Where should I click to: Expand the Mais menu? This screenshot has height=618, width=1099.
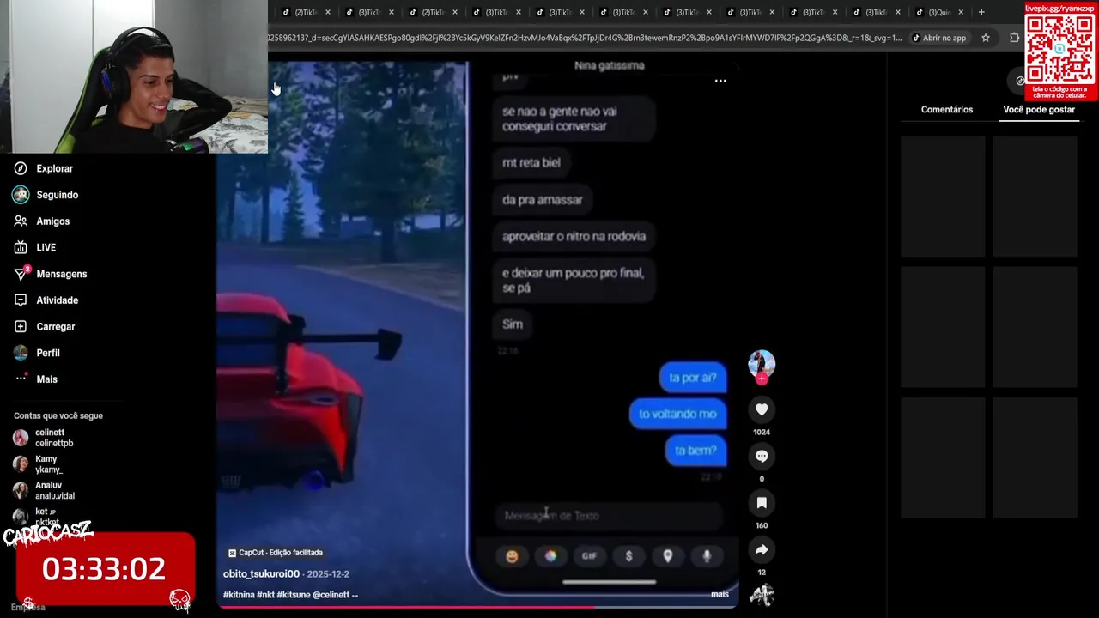click(x=46, y=379)
